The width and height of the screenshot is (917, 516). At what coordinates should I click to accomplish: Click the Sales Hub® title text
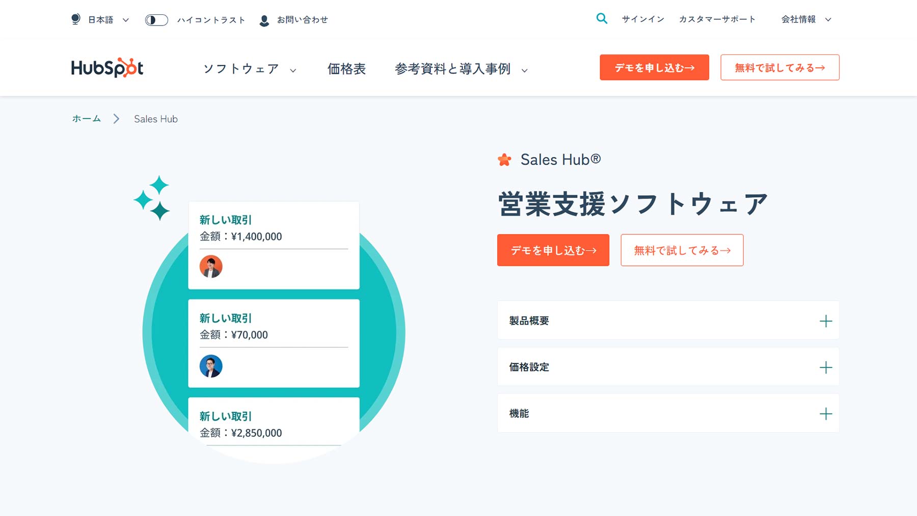pyautogui.click(x=560, y=159)
